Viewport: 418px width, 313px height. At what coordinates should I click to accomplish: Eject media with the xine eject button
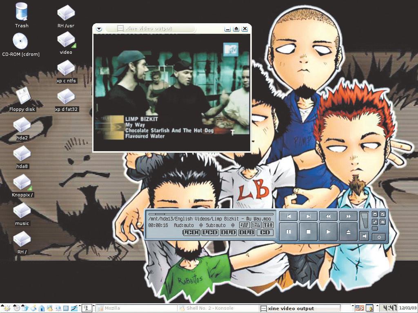pyautogui.click(x=348, y=232)
